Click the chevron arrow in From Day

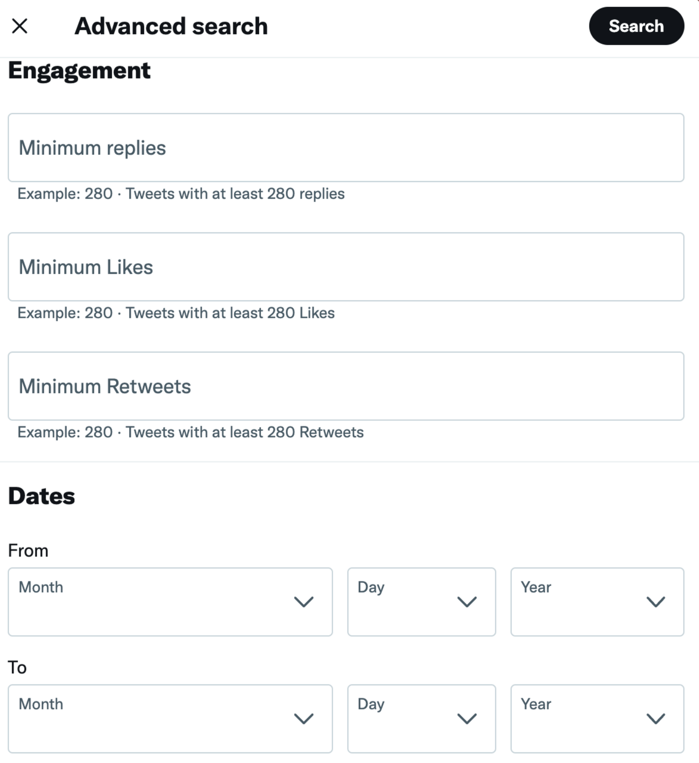[467, 602]
